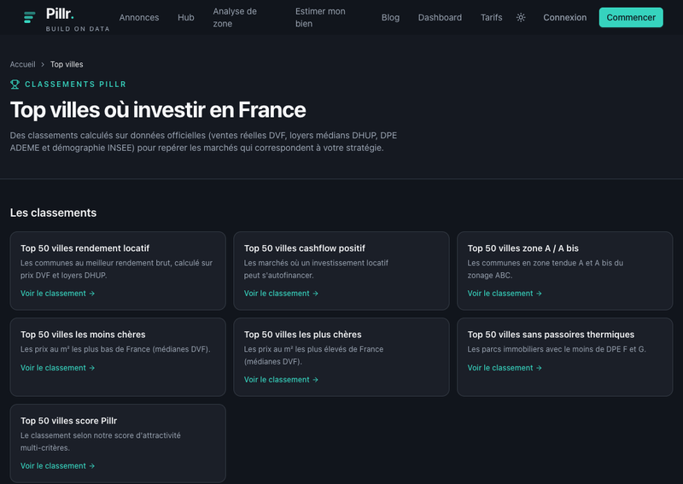Click the arrow icon under les moins chères card

[x=92, y=368]
